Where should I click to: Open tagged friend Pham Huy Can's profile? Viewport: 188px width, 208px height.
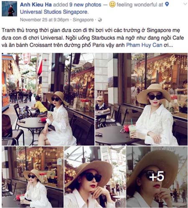[144, 45]
